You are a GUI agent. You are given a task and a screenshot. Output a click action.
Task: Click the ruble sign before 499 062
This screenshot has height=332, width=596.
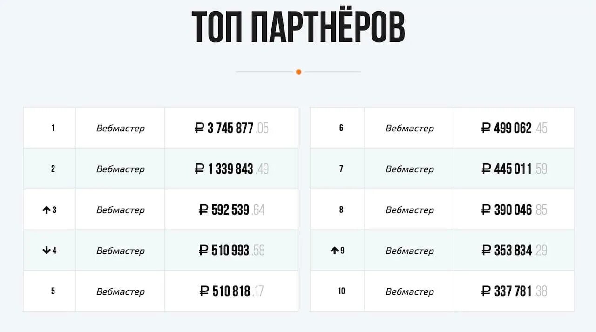[486, 128]
